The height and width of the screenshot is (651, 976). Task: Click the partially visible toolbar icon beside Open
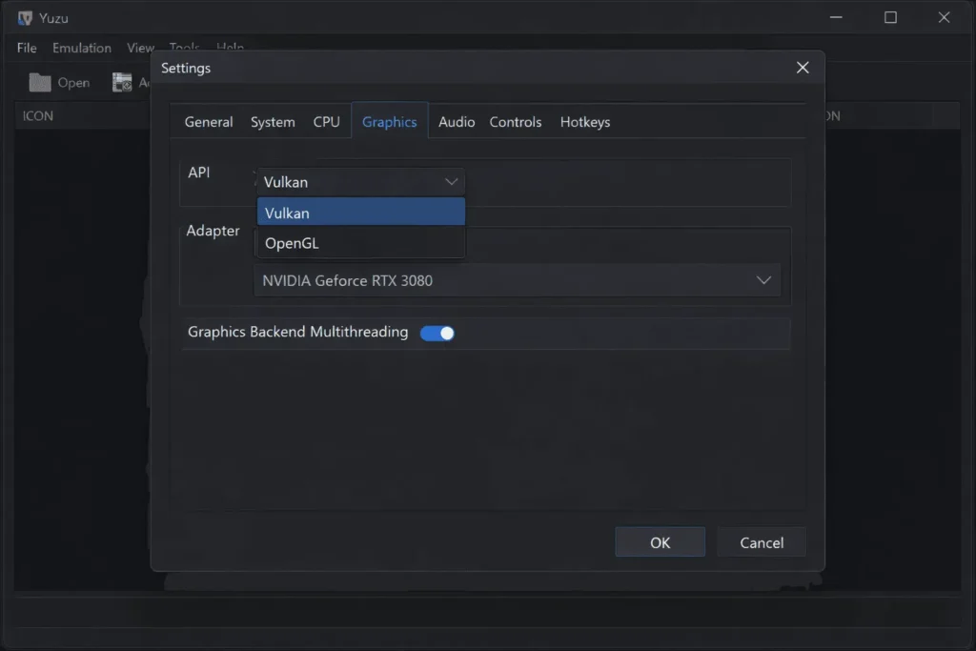(x=123, y=82)
